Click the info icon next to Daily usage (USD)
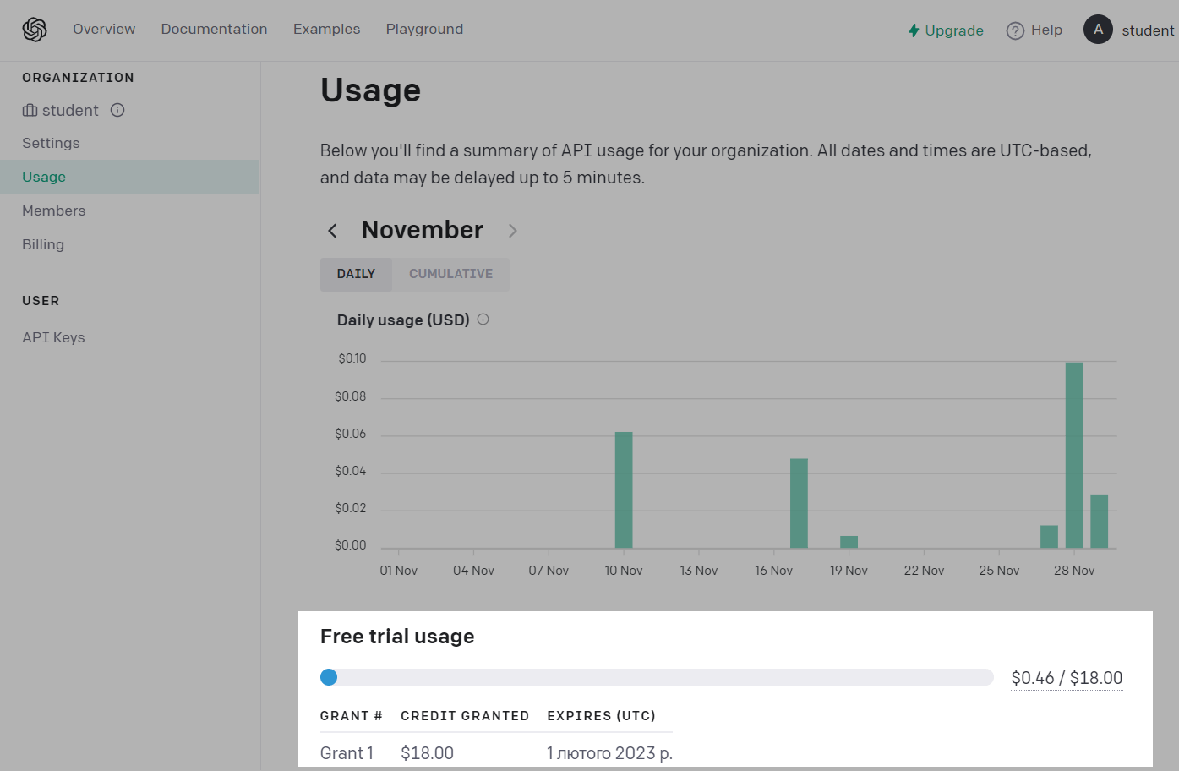1179x771 pixels. pyautogui.click(x=483, y=320)
